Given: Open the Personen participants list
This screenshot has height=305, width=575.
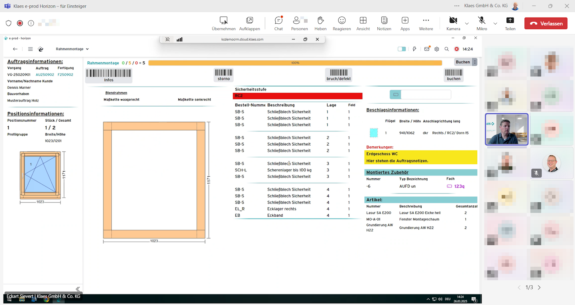Looking at the screenshot, I should [x=299, y=23].
